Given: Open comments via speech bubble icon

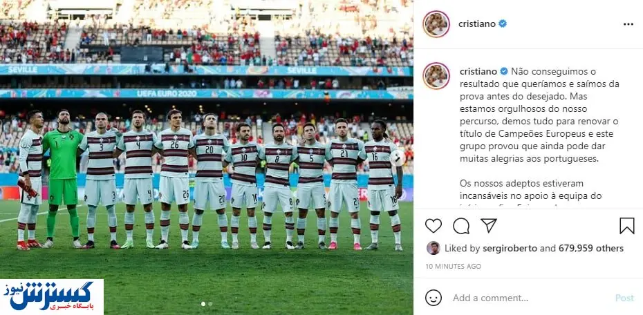Looking at the screenshot, I should pyautogui.click(x=461, y=226).
